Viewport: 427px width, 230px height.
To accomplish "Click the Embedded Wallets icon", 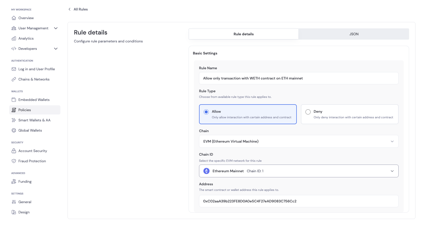I will coord(14,100).
